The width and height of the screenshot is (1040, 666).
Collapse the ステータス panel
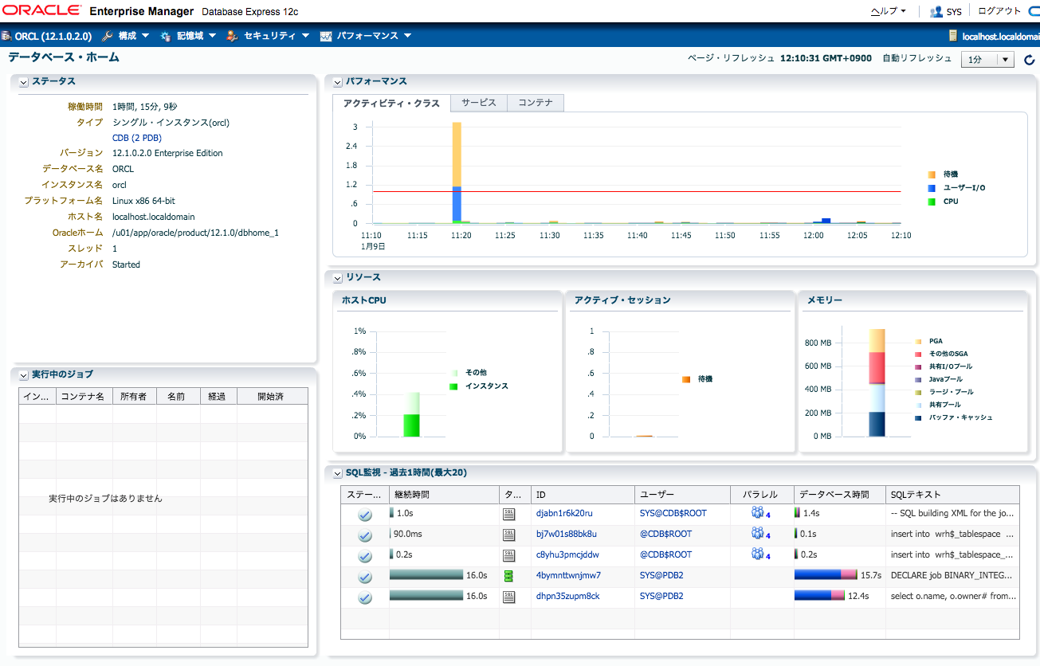point(23,82)
